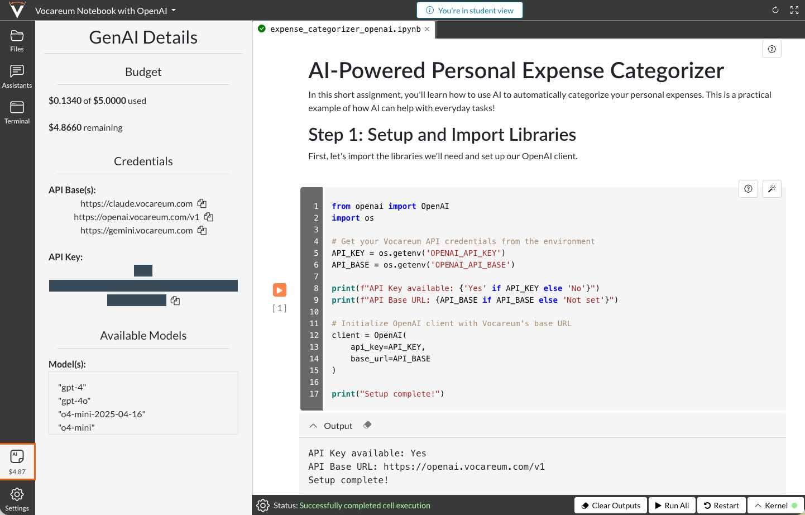805x515 pixels.
Task: Copy the gemini.vocareum.com API base URL
Action: pos(202,231)
